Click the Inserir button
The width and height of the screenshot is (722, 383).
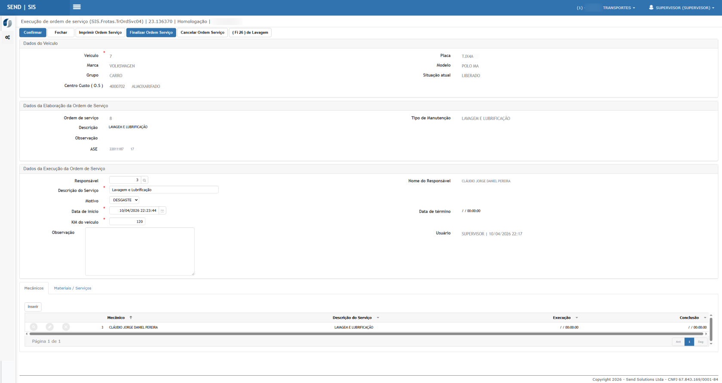click(33, 307)
